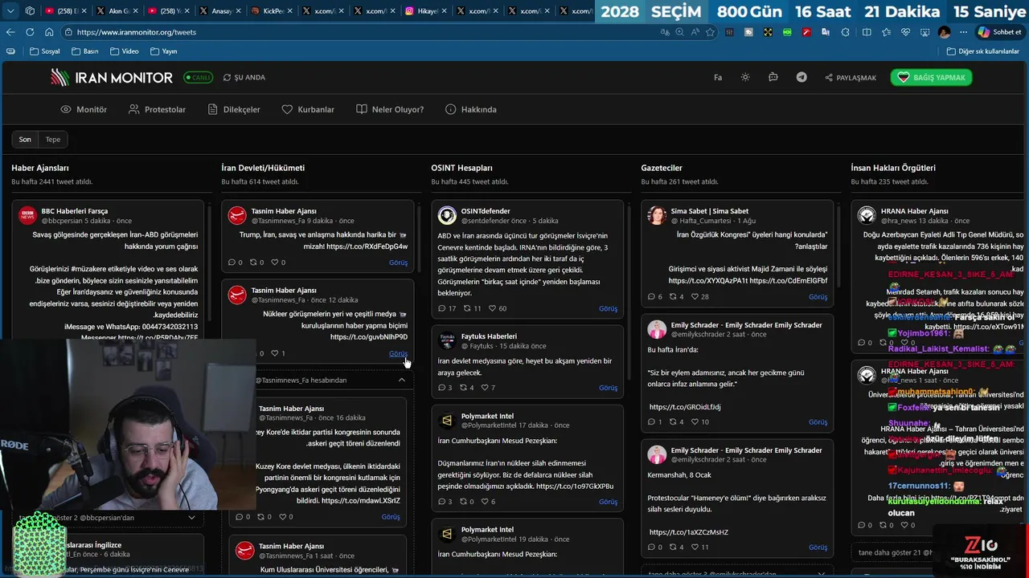Open Copilot Sohbet et button
Image resolution: width=1029 pixels, height=578 pixels.
(x=999, y=32)
